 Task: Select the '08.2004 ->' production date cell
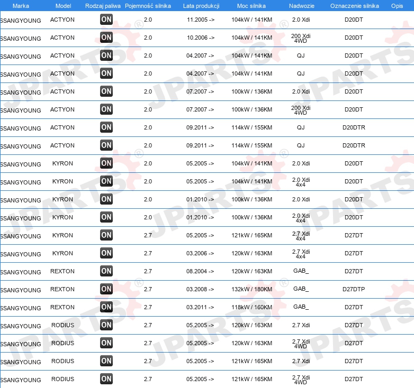[x=200, y=271]
